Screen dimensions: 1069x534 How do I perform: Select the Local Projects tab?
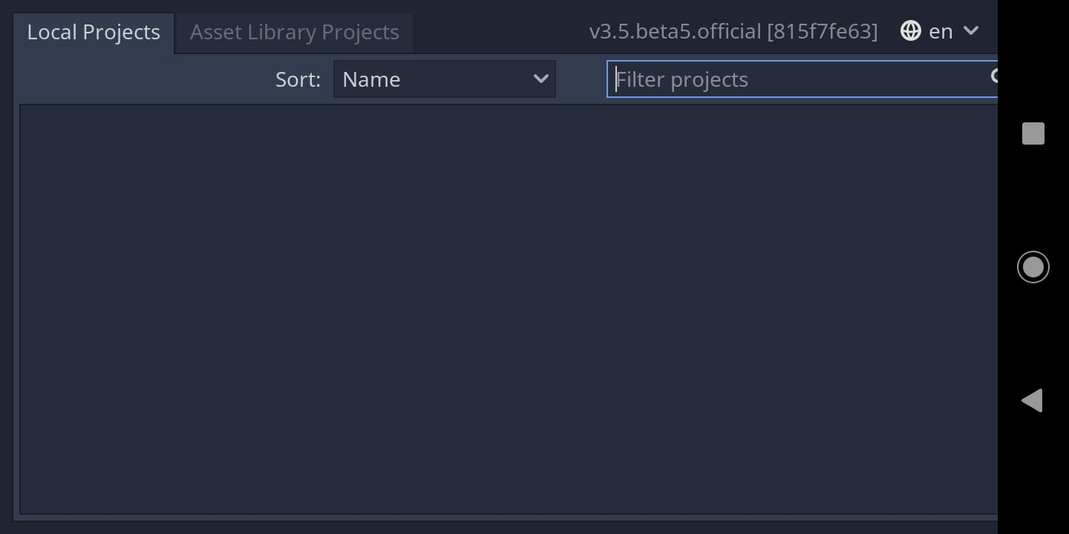93,32
